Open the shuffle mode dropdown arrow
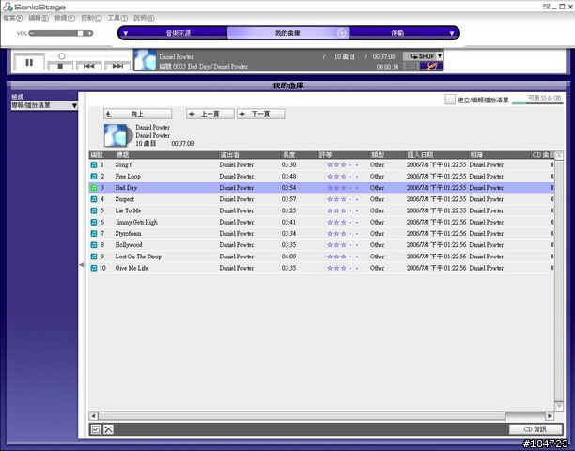The image size is (575, 451). click(x=440, y=56)
